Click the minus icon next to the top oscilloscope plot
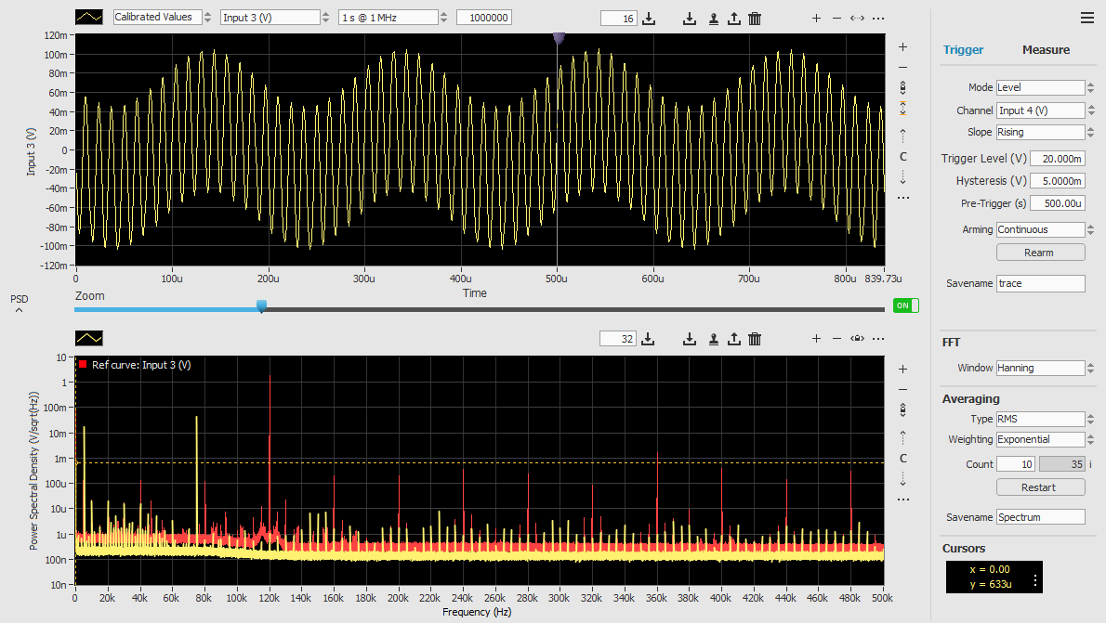 836,18
